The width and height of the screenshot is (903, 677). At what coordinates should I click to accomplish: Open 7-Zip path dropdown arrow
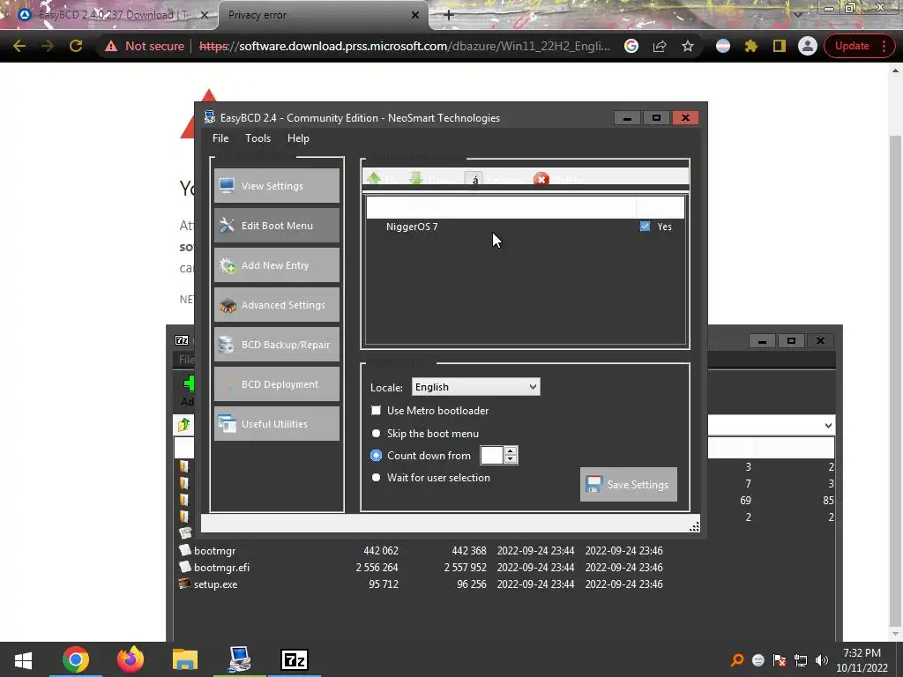[x=828, y=426]
